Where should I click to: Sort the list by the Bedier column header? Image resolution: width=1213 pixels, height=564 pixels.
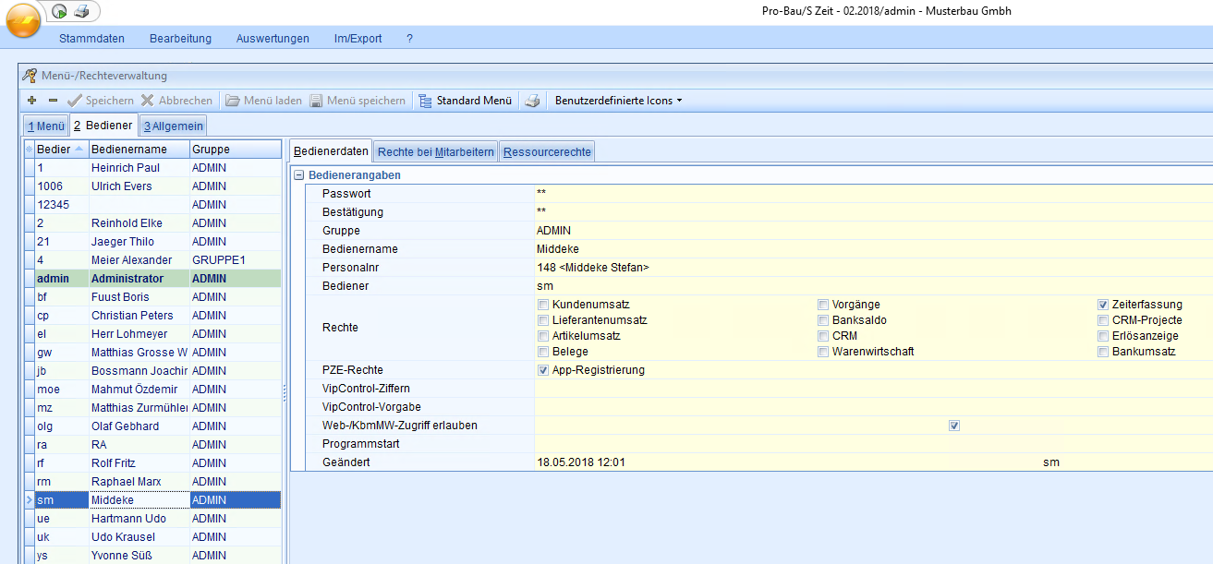click(54, 150)
